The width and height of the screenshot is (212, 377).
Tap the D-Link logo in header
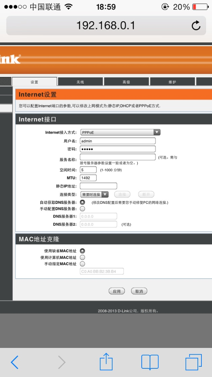click(x=10, y=59)
